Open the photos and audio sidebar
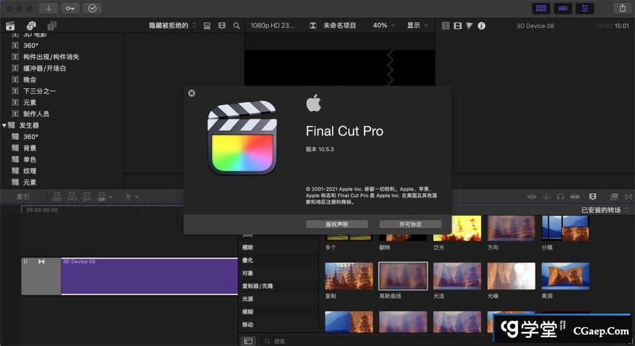 (31, 26)
